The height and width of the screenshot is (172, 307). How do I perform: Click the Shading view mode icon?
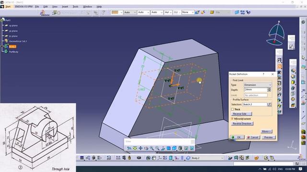click(180, 149)
